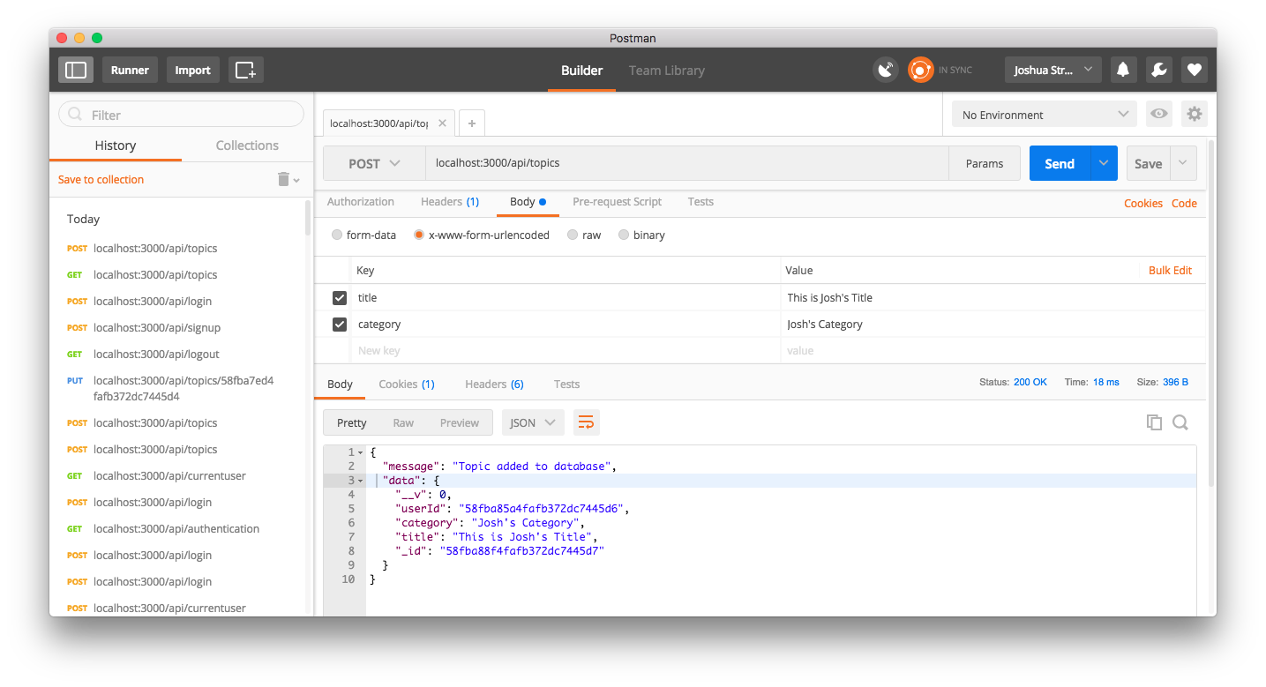Copy response body to clipboard icon

[1154, 422]
